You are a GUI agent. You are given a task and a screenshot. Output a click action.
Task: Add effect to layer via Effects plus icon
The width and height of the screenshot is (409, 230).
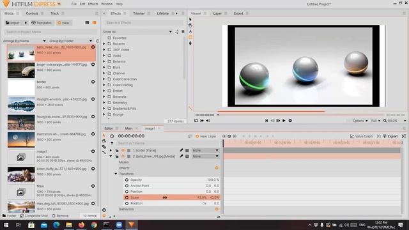pos(217,168)
